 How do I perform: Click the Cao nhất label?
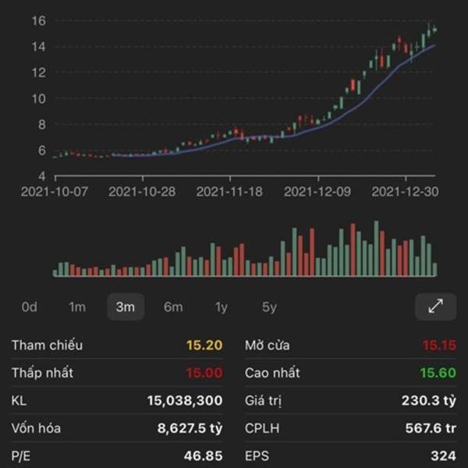272,373
